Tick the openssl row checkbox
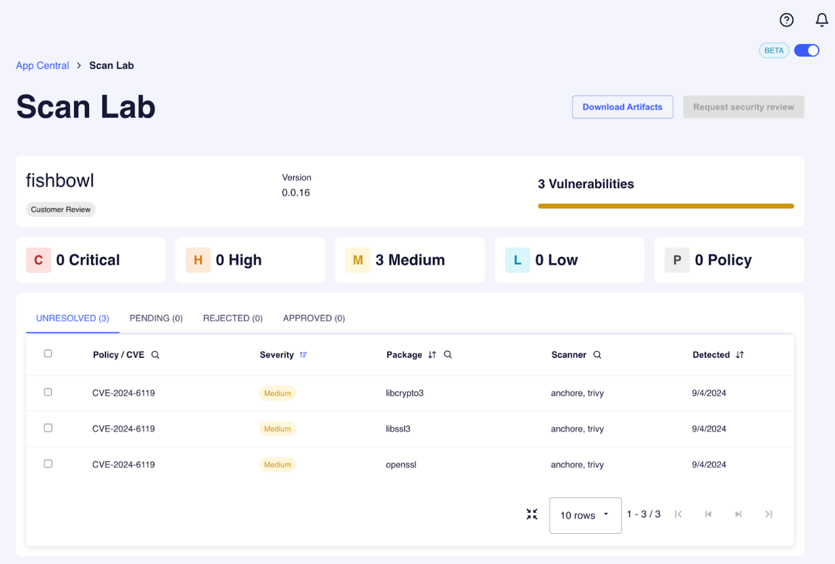This screenshot has height=564, width=835. pos(48,464)
